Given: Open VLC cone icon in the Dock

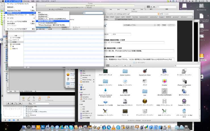Looking at the screenshot, I should (x=114, y=127).
